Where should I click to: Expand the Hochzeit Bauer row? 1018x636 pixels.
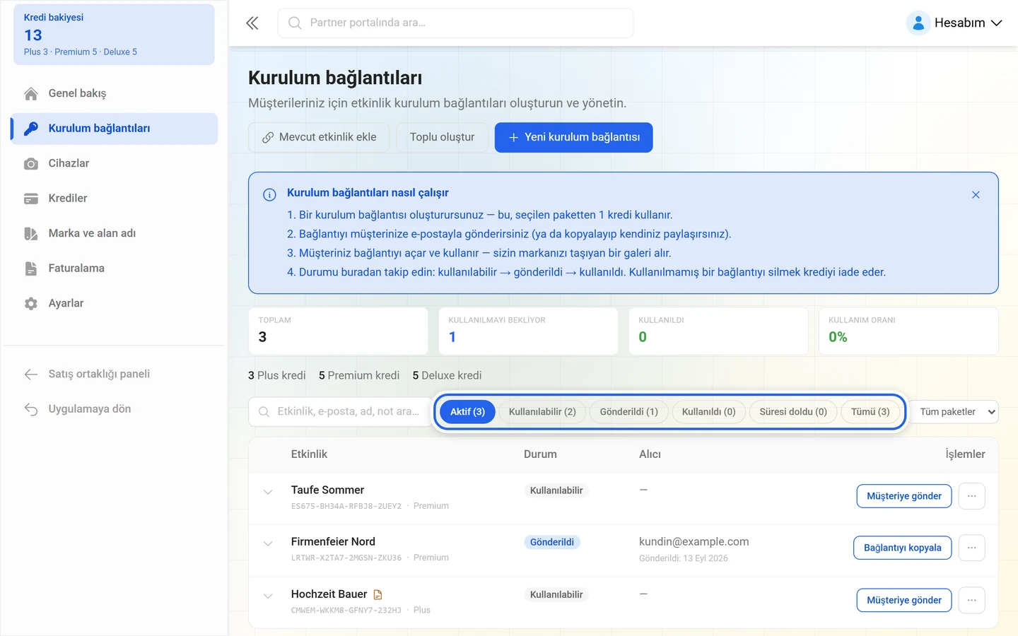(268, 596)
